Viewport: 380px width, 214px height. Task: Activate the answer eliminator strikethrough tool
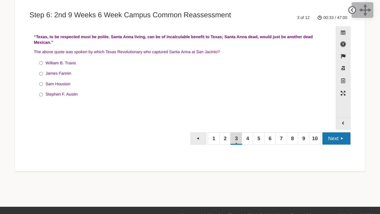pos(343,68)
